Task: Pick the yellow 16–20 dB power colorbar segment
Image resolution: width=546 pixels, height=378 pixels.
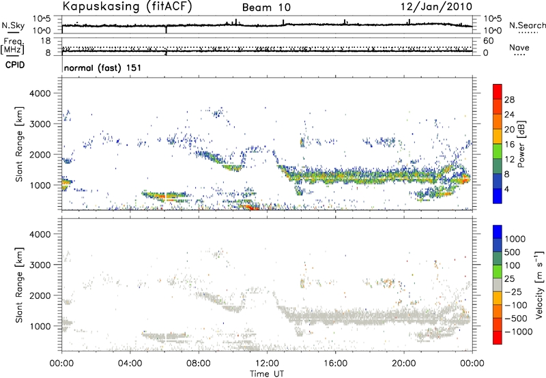Action: tap(498, 136)
